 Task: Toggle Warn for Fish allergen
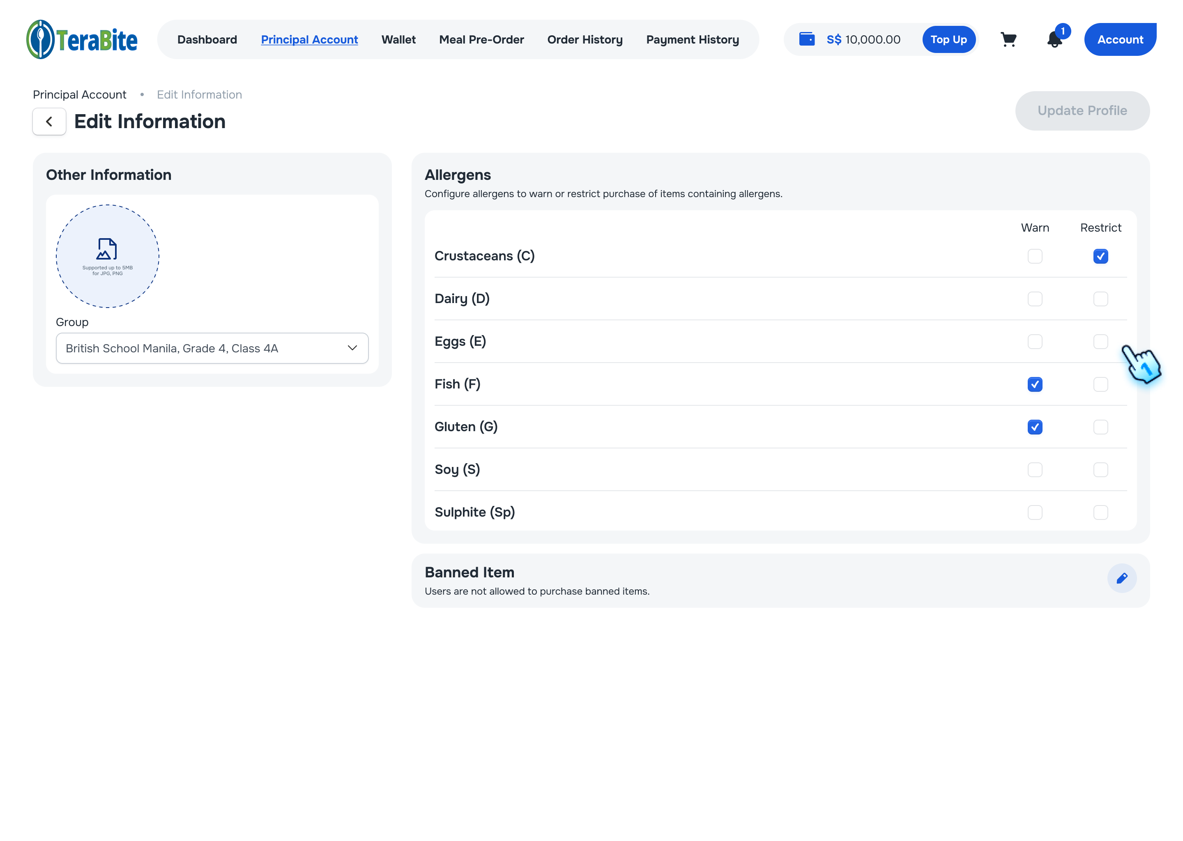tap(1035, 384)
